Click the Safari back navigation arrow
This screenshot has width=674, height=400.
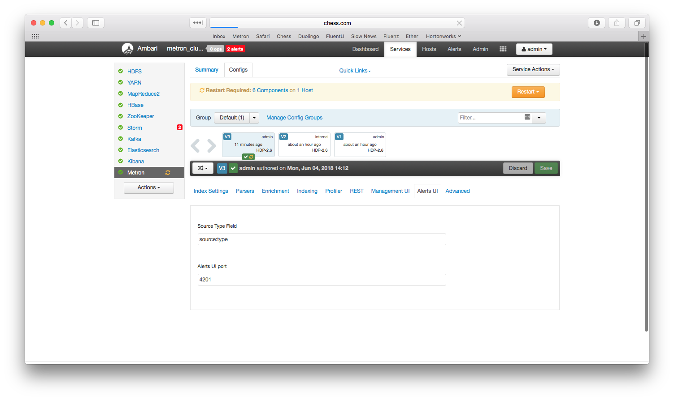pos(66,23)
